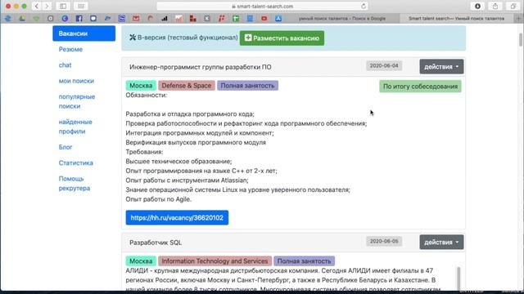The height and width of the screenshot is (294, 524).
Task: Open chat in the left menu
Action: tap(65, 65)
